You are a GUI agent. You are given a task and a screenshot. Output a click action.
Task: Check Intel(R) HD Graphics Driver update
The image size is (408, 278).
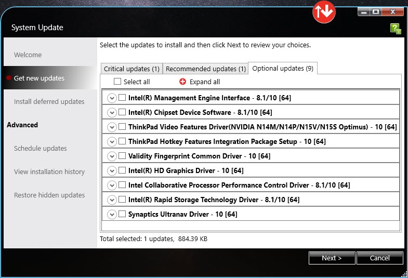tap(122, 170)
